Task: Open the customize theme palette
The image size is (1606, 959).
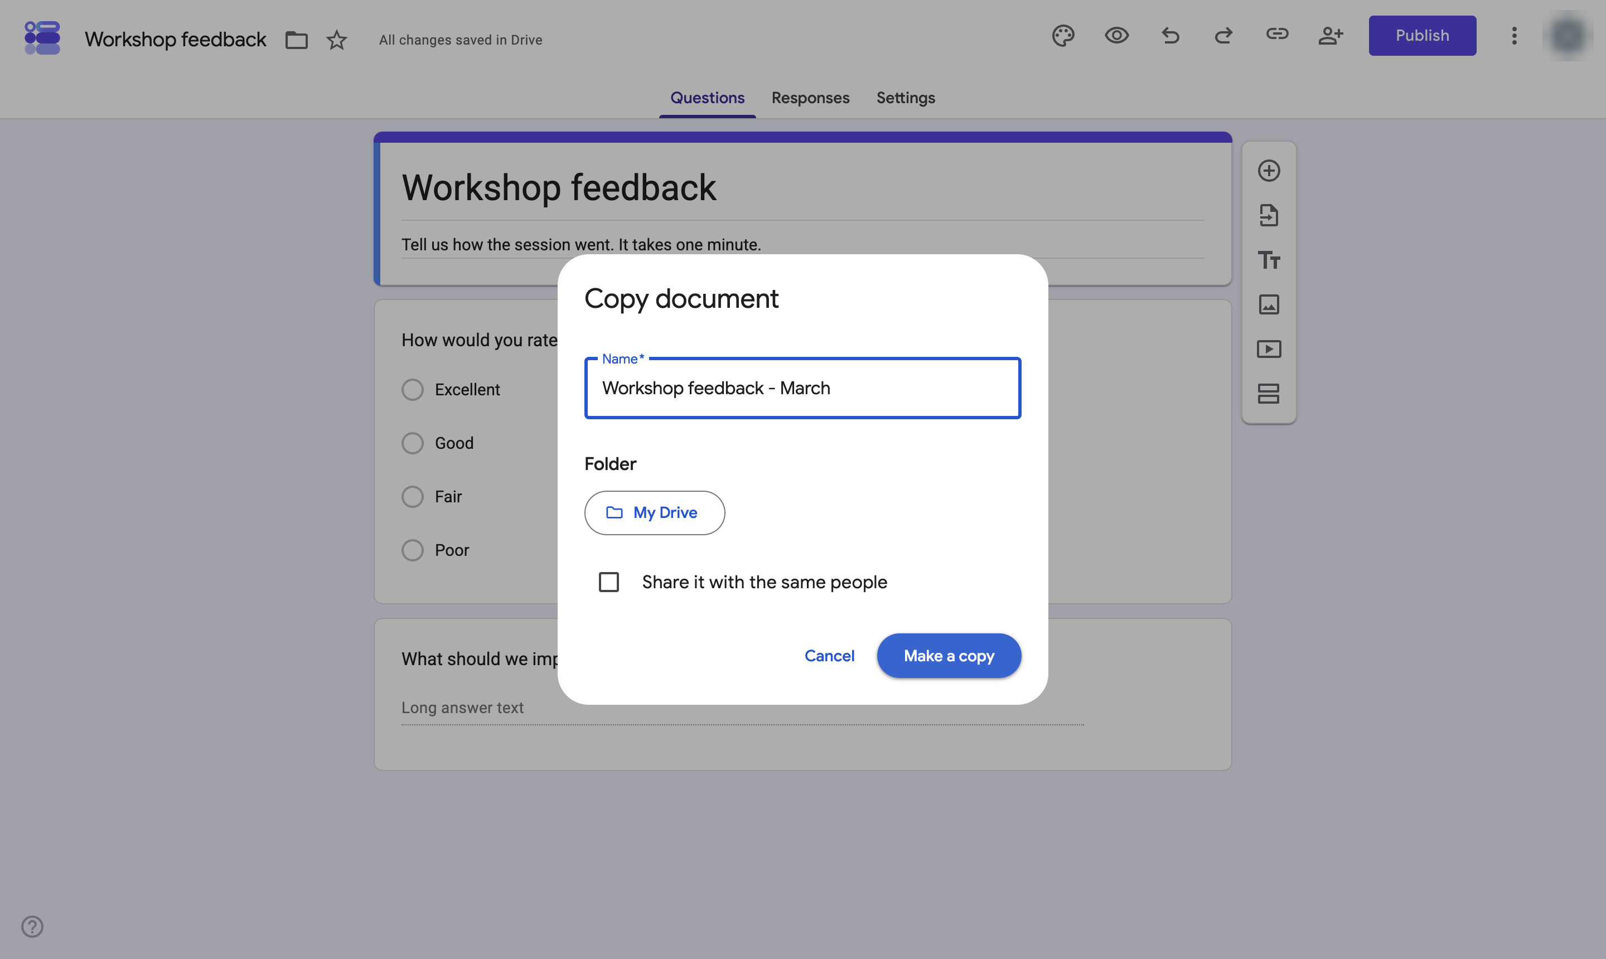Action: (1063, 36)
